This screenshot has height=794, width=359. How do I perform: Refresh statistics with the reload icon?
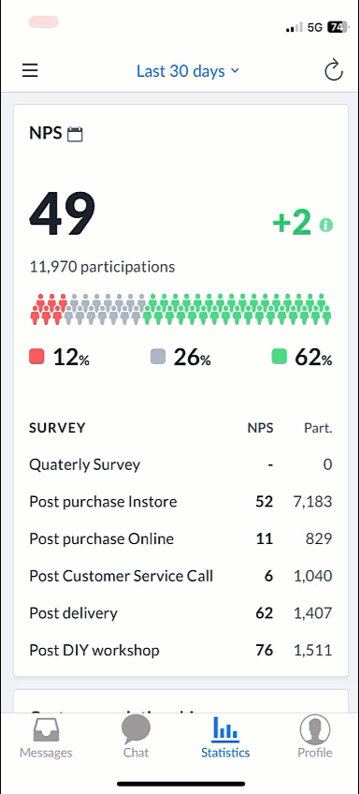334,70
